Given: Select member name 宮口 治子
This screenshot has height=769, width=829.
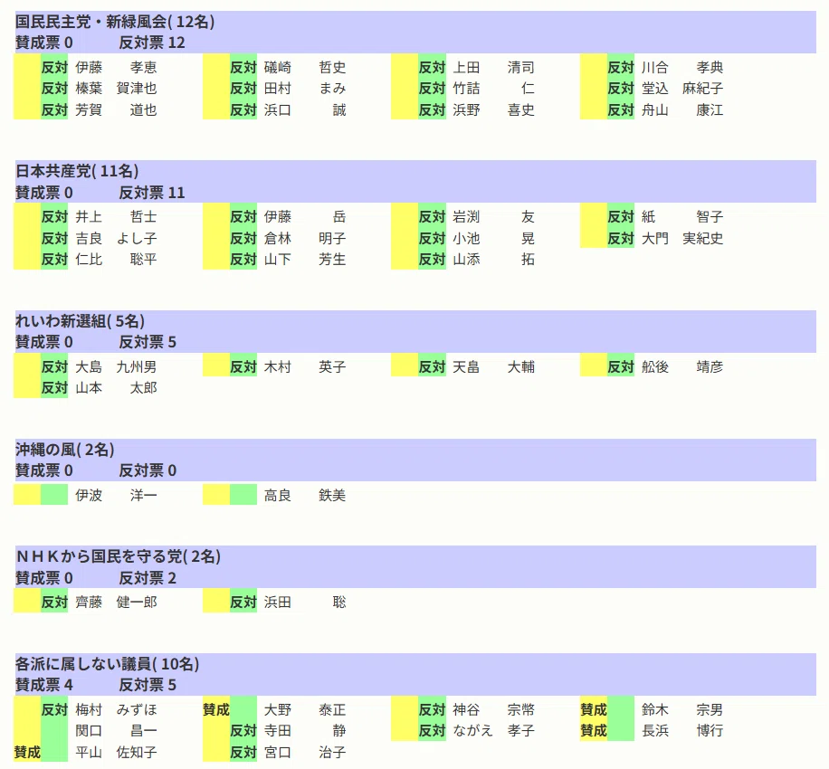Looking at the screenshot, I should coord(304,752).
